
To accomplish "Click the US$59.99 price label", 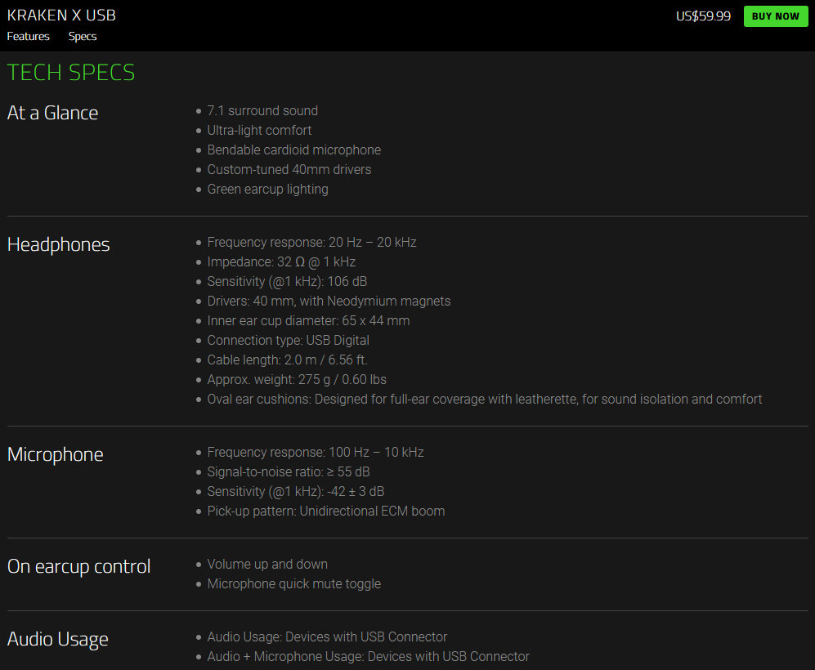I will tap(703, 16).
